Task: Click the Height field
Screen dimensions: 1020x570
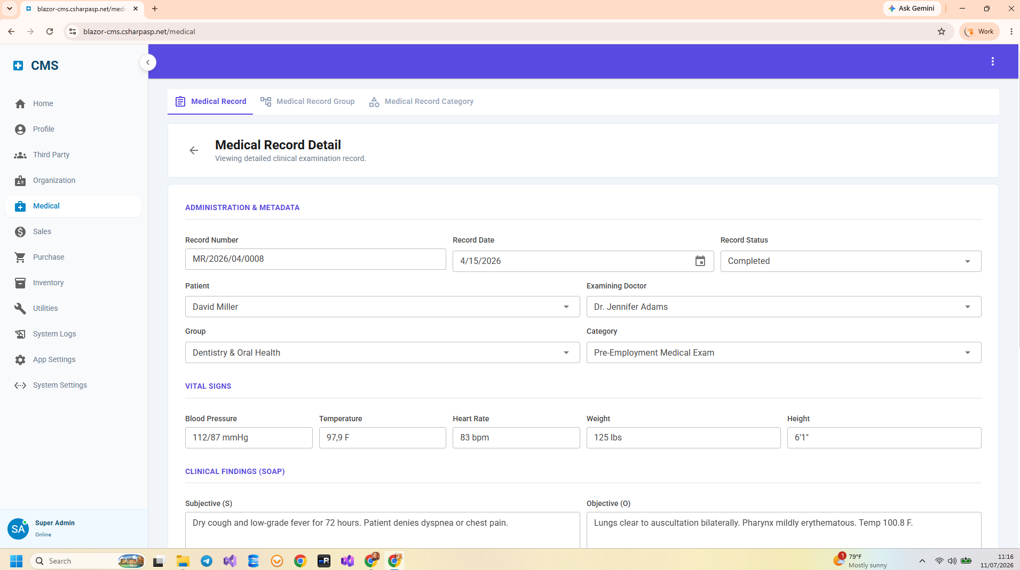Action: (884, 438)
